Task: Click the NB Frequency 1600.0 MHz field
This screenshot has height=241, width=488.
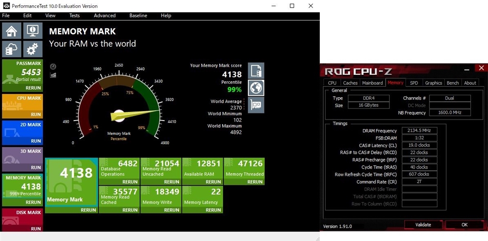Action: point(450,112)
